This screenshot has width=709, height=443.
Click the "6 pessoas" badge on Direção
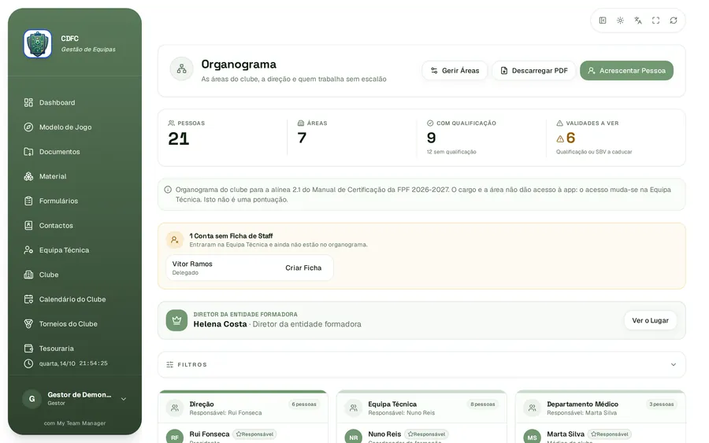(x=304, y=404)
